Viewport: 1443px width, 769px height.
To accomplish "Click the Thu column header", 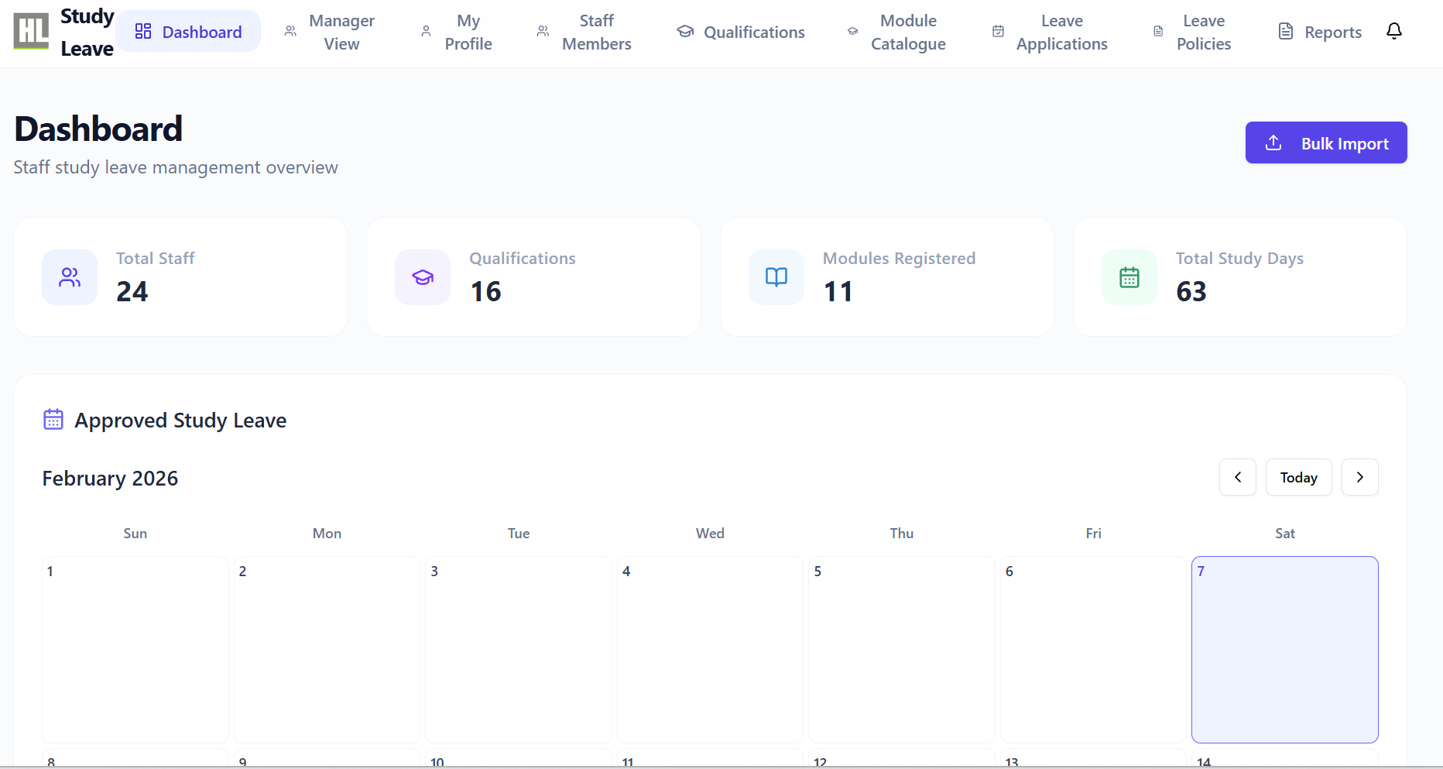I will tap(902, 534).
